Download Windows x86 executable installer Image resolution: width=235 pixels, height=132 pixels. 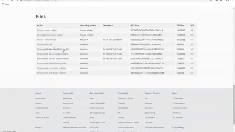click(51, 68)
